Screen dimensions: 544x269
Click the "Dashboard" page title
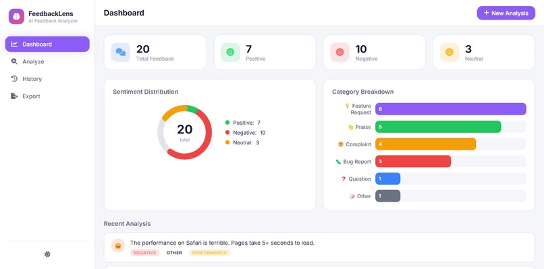pos(124,13)
